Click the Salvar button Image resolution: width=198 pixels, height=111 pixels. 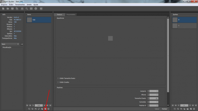pyautogui.click(x=157, y=109)
